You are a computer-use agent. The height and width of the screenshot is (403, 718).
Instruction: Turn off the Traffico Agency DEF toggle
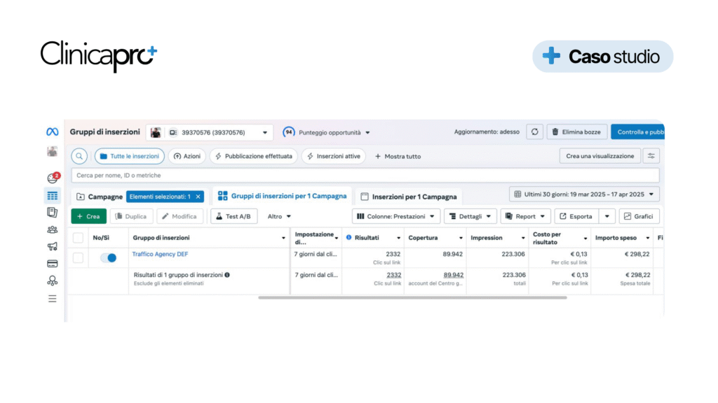coord(109,257)
